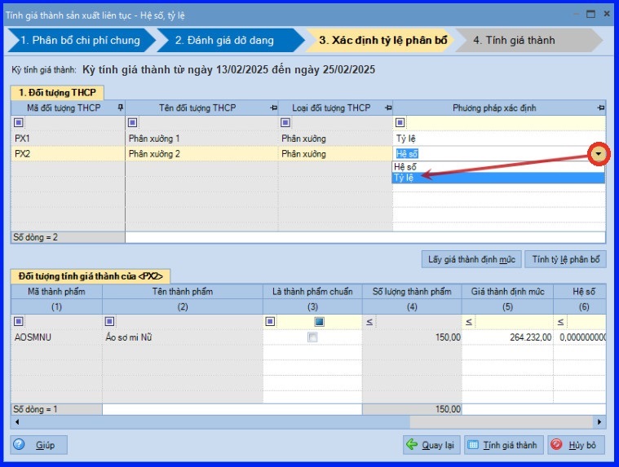619x467 pixels.
Task: Go to step 1. Phân bổ chi phí chung
Action: [x=78, y=40]
